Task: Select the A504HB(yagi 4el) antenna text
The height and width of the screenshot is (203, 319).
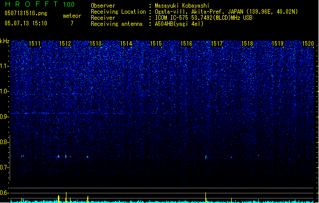Action: click(x=179, y=24)
